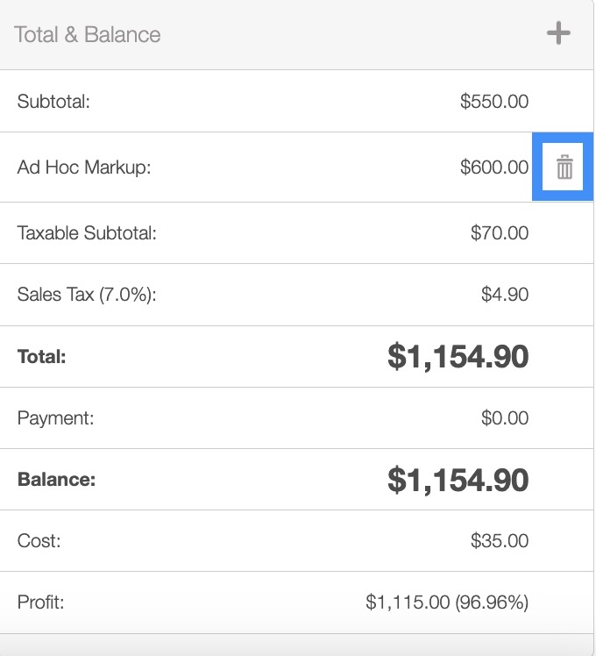Click the $4.90 sales tax amount

505,295
